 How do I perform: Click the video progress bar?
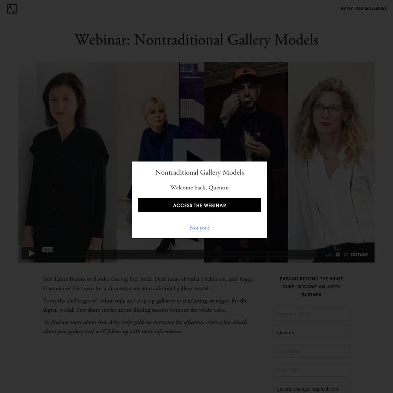click(x=184, y=254)
